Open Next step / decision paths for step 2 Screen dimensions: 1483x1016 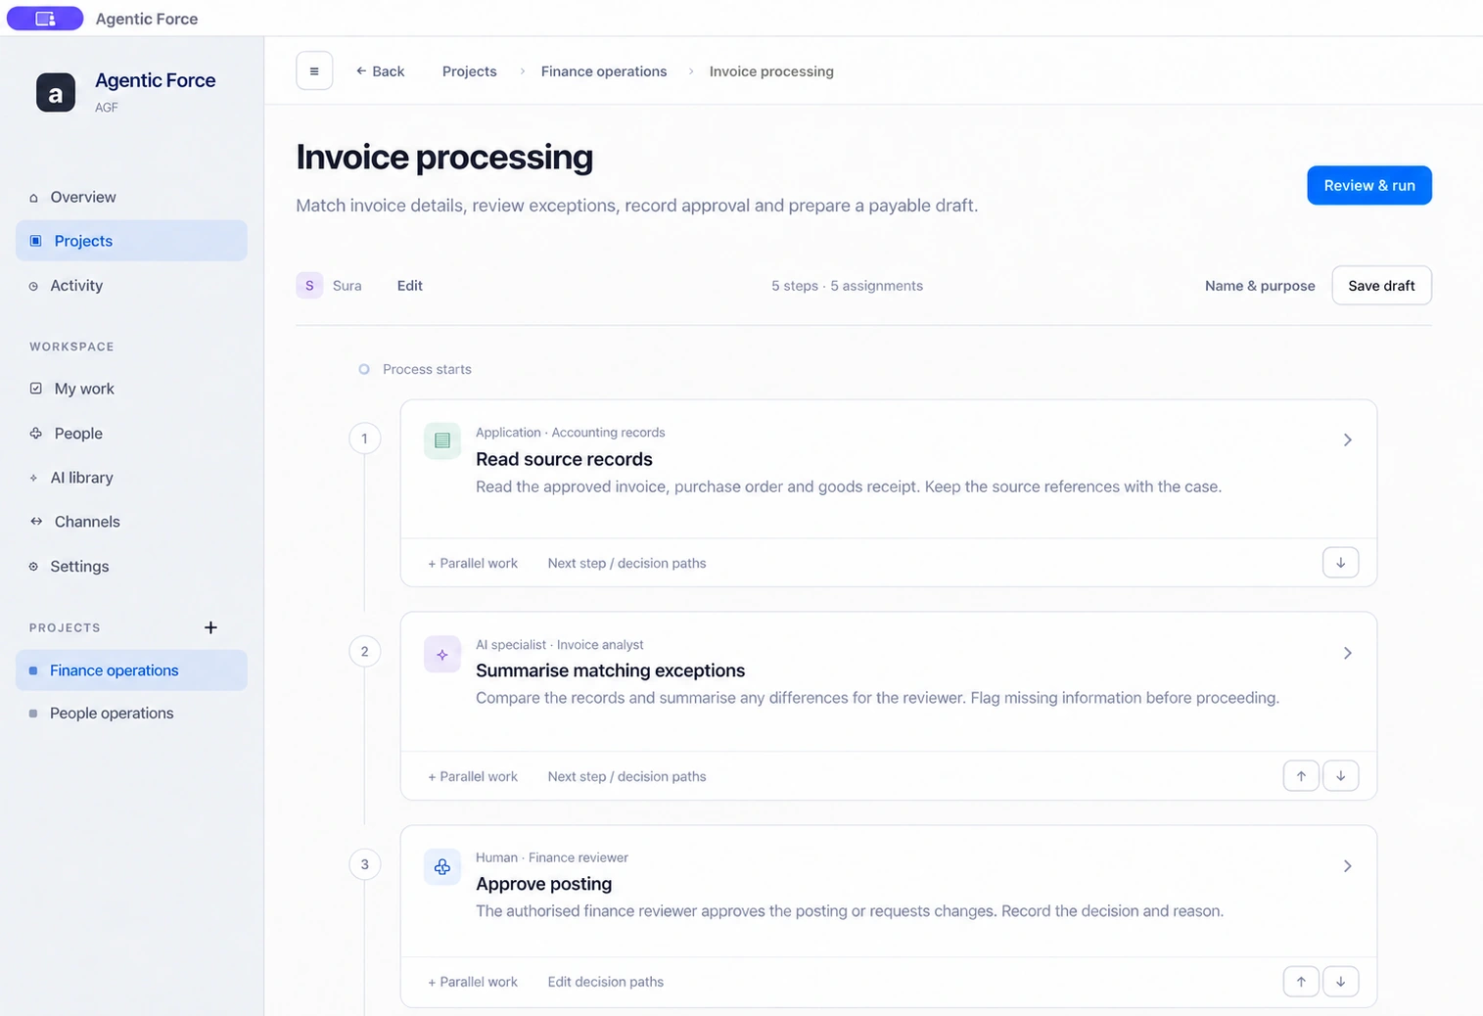coord(626,777)
